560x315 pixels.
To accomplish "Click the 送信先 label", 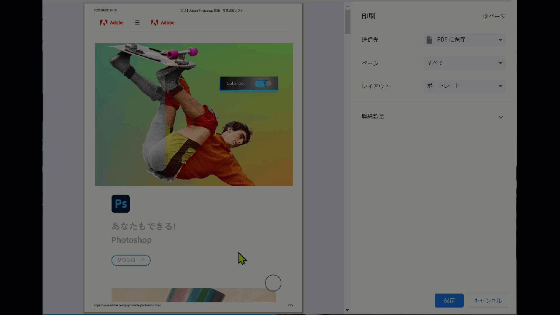I will tap(370, 40).
